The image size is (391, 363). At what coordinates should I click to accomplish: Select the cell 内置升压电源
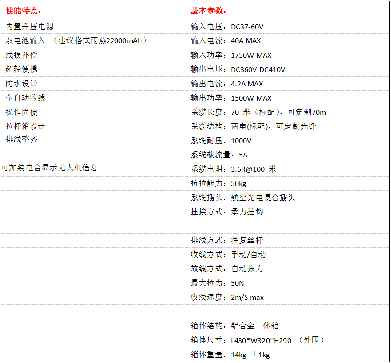pos(93,26)
